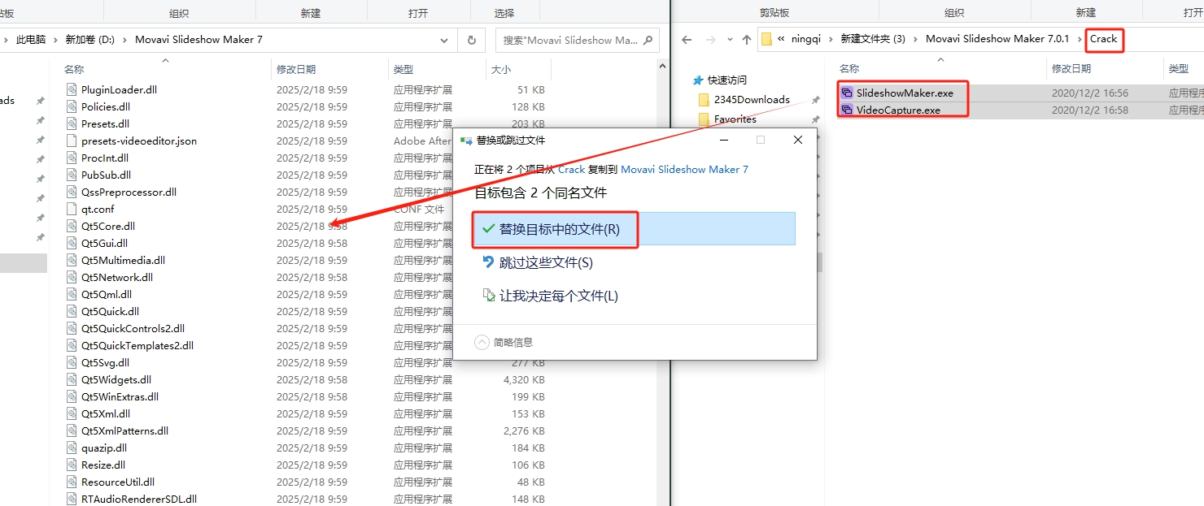Click search magnifier icon in left window
Image resolution: width=1204 pixels, height=506 pixels.
pos(648,39)
